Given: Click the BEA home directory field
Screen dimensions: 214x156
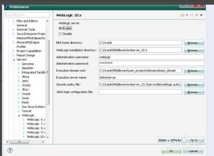Looking at the screenshot, I should [140, 43].
